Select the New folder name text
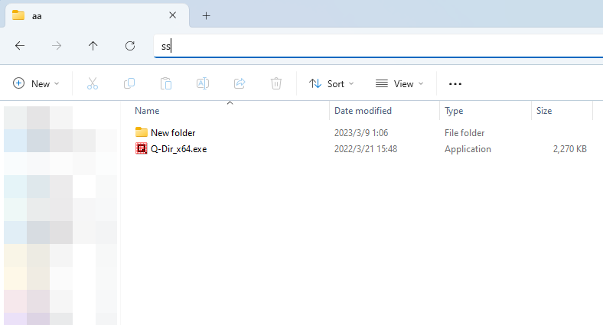 coord(173,133)
